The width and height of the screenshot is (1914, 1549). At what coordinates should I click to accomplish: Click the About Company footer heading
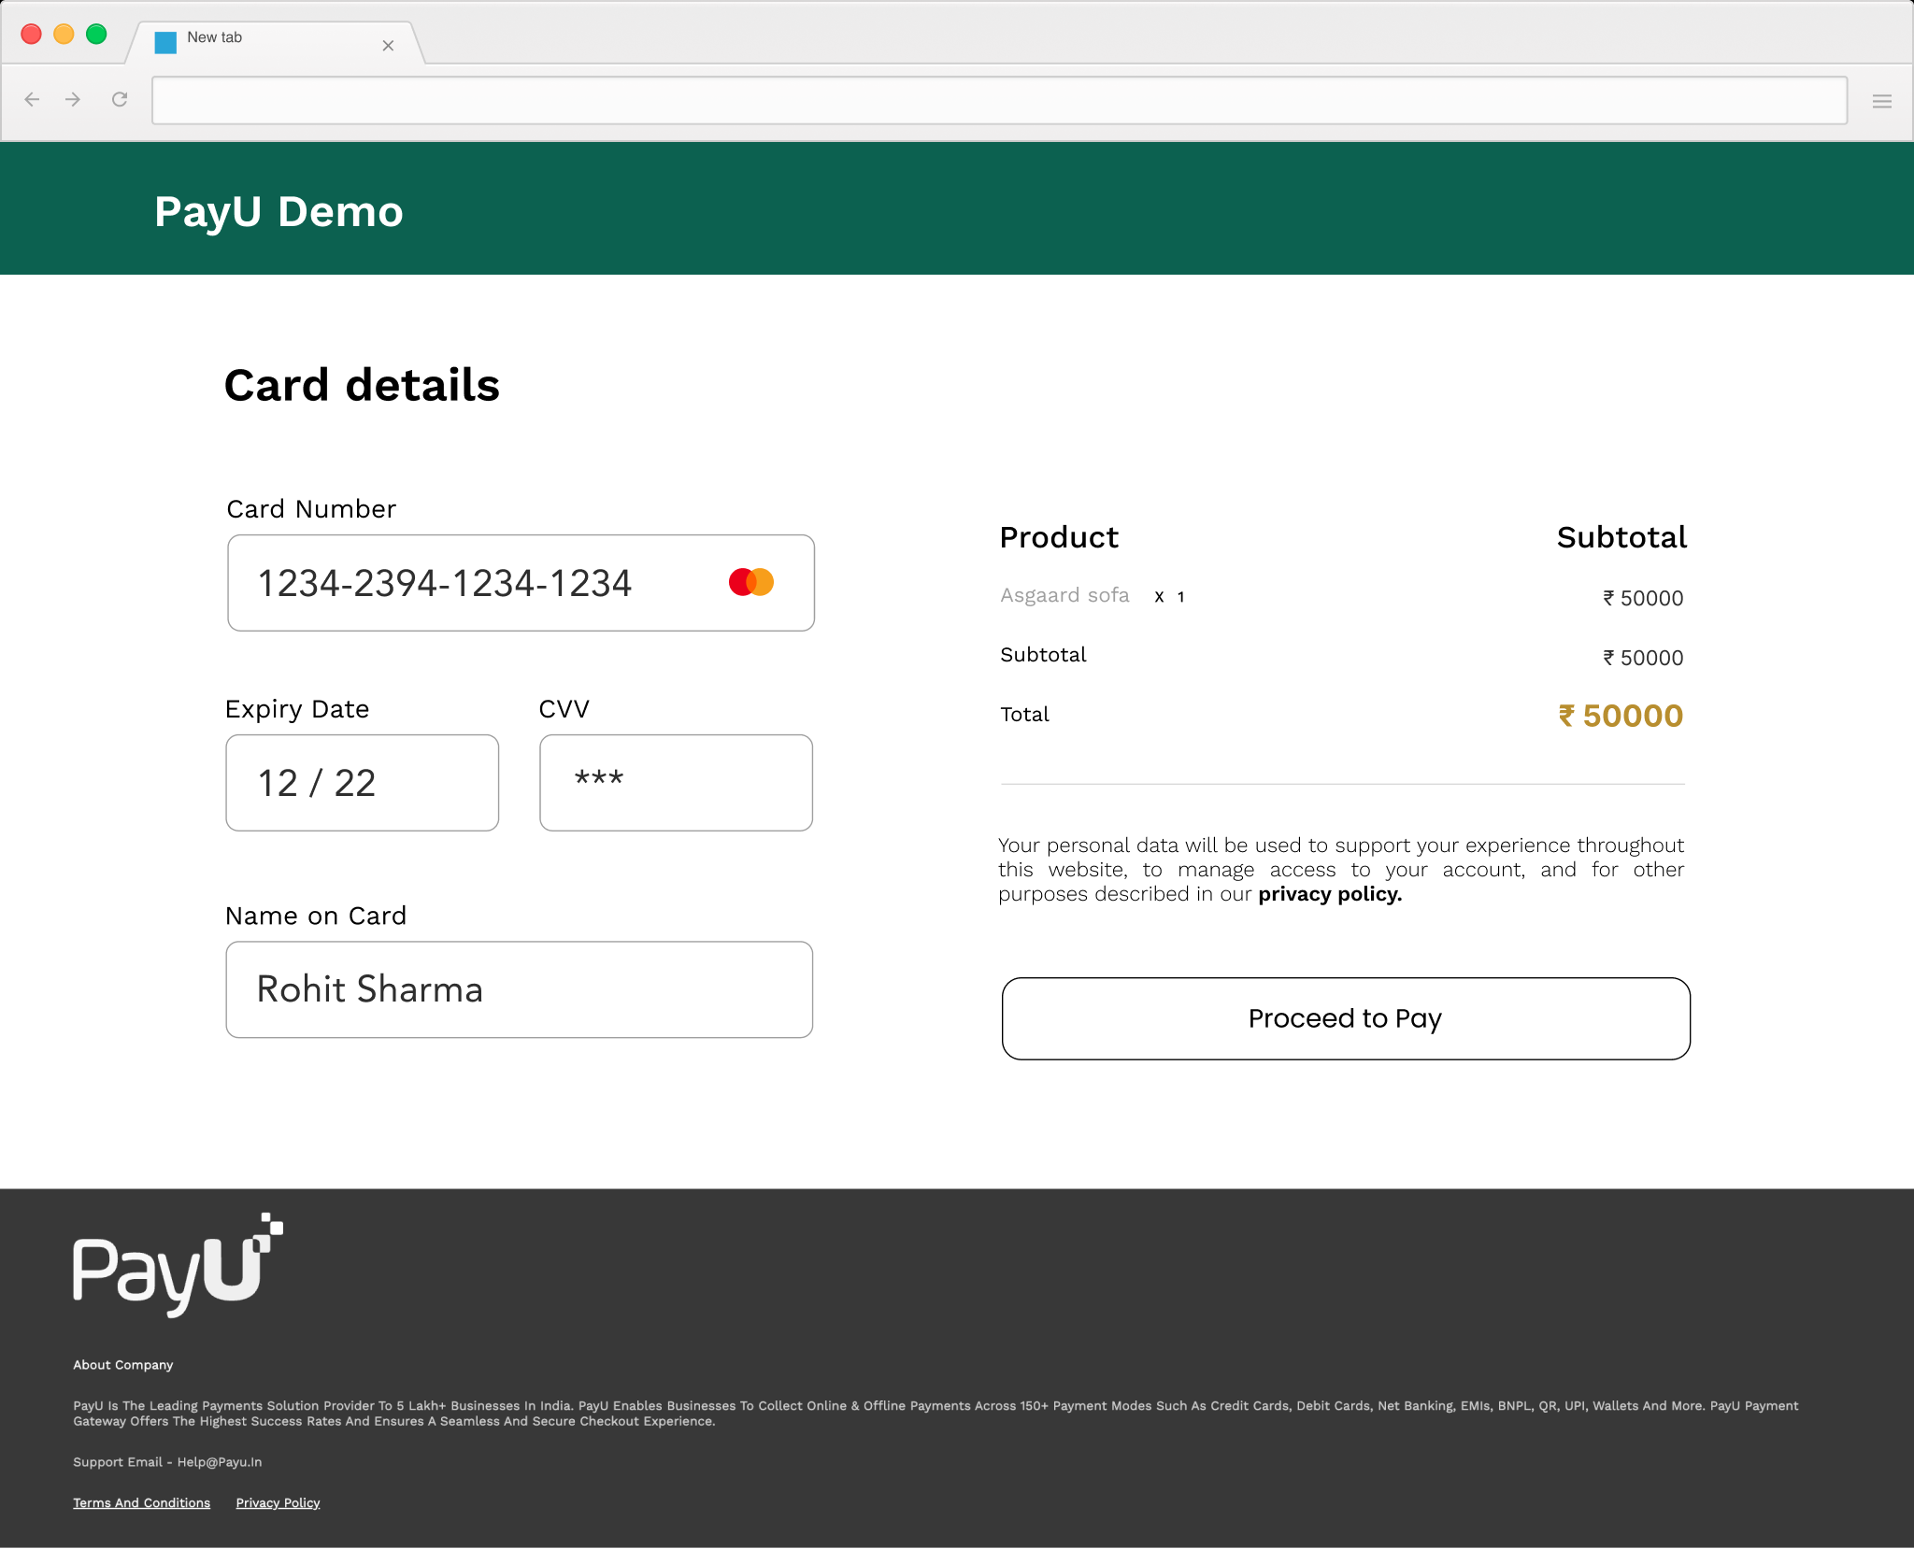(x=123, y=1365)
